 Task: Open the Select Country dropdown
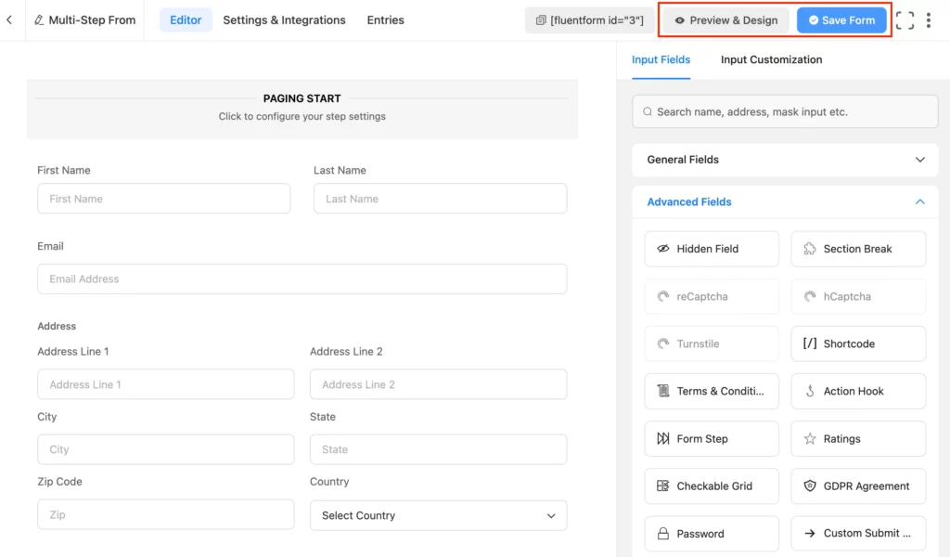438,514
